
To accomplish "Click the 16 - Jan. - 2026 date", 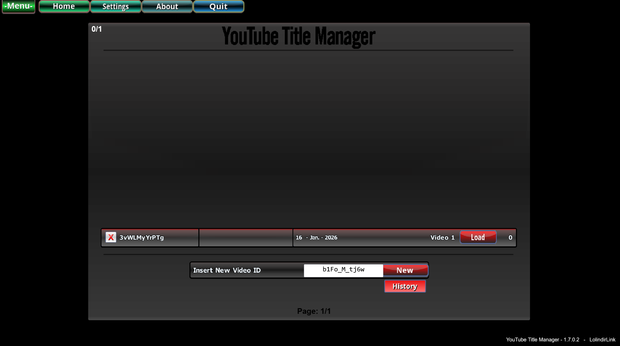I will [x=316, y=238].
